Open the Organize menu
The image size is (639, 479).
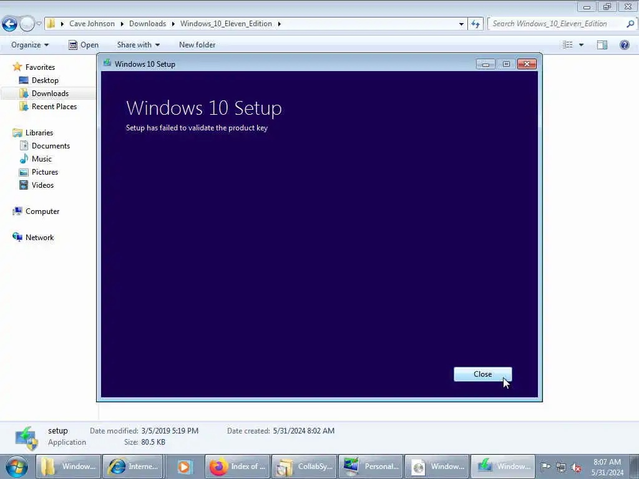(x=30, y=45)
